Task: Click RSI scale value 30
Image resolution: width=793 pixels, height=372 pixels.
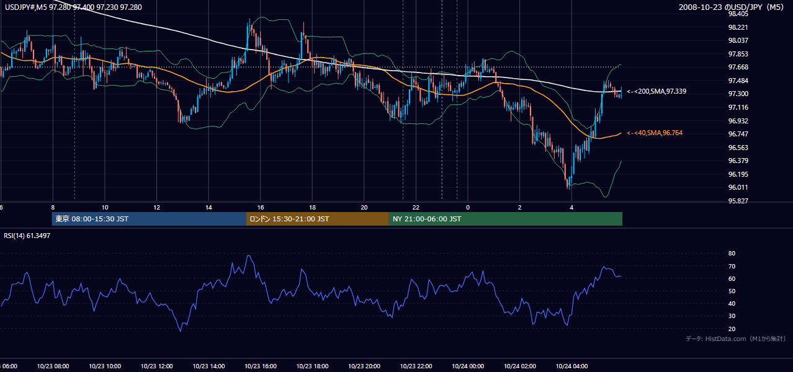Action: click(x=732, y=316)
